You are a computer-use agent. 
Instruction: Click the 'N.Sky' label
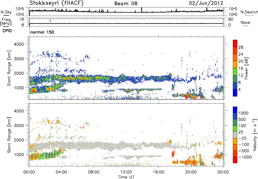pyautogui.click(x=6, y=12)
